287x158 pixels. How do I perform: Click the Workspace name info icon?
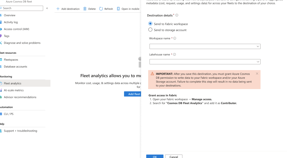coord(175,38)
